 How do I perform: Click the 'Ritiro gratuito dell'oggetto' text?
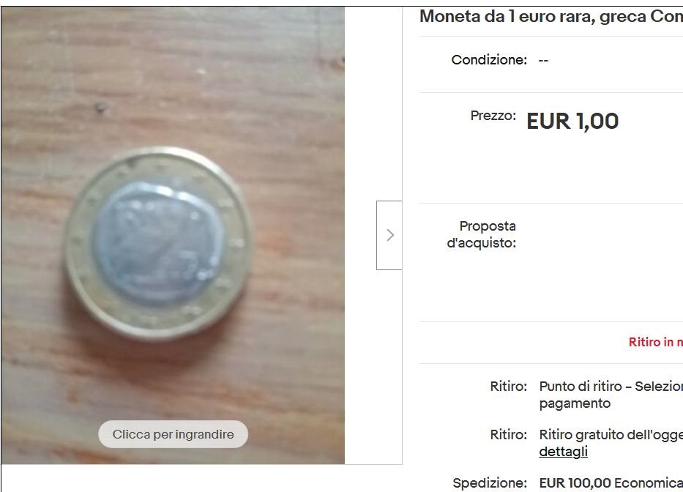point(611,434)
